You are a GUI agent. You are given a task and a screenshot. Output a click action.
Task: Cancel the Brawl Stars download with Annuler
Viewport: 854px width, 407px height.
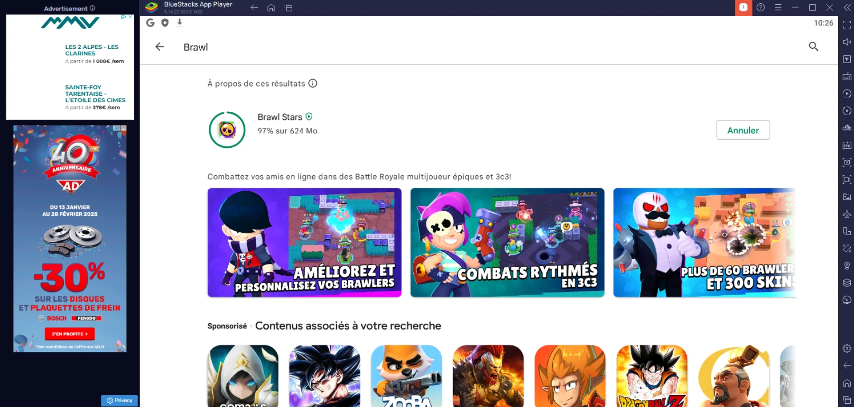point(743,130)
